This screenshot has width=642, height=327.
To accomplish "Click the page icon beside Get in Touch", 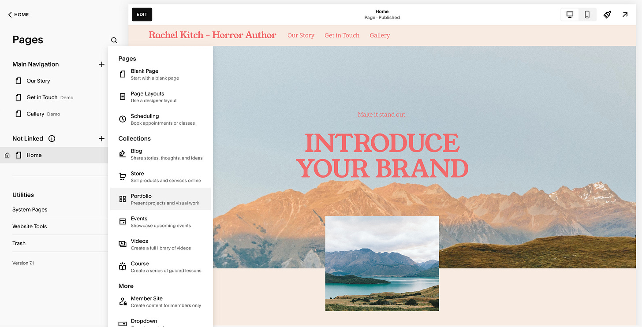I will 19,97.
